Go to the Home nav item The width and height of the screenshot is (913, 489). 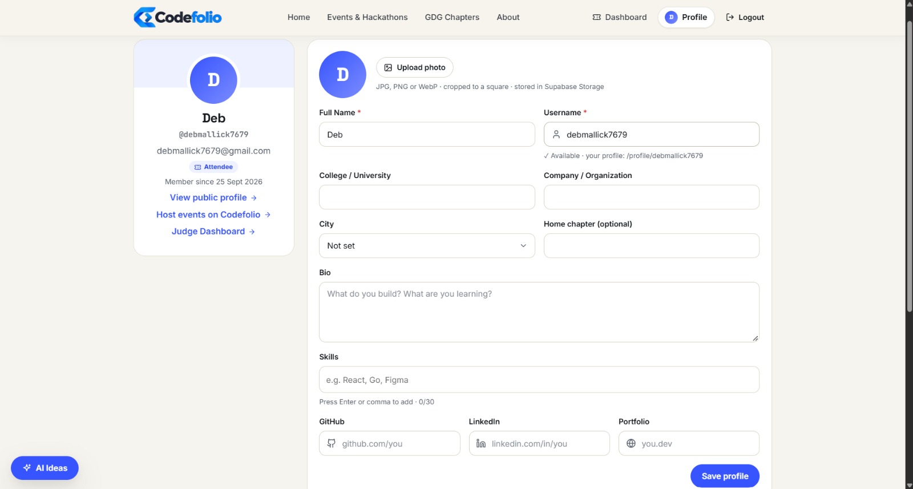(299, 17)
